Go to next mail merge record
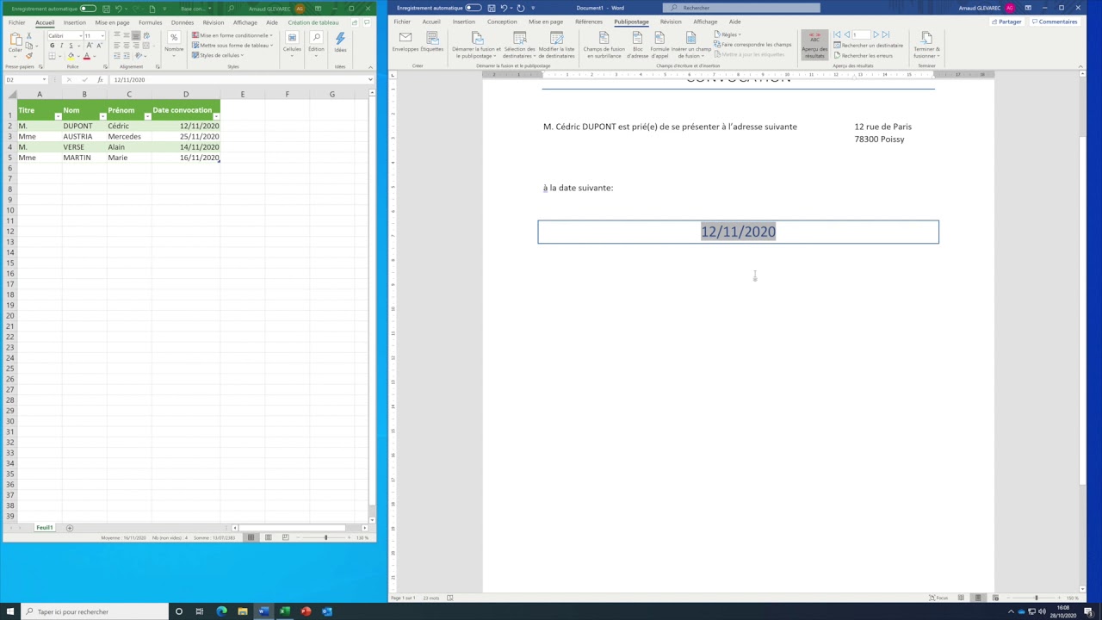The image size is (1102, 620). click(876, 34)
